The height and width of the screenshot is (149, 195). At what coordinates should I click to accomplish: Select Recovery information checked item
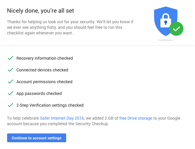(x=45, y=58)
